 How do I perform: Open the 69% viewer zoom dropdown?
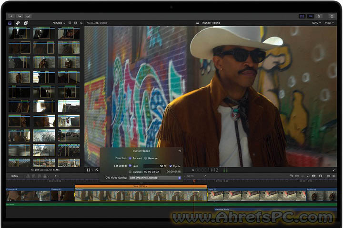click(316, 23)
